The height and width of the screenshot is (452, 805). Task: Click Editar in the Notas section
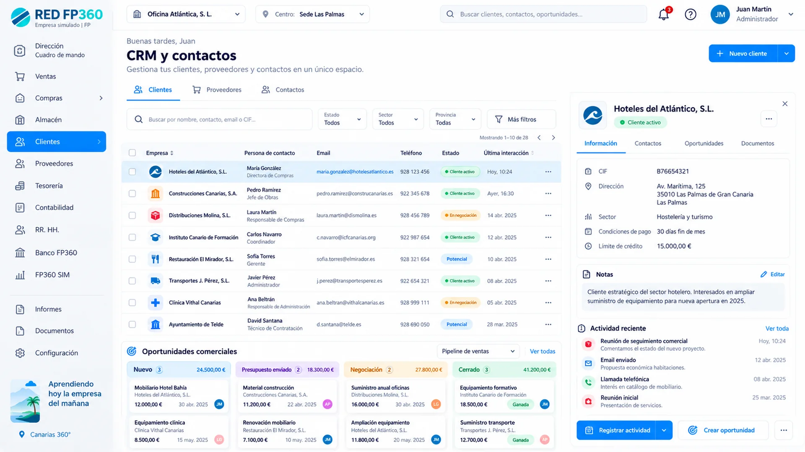click(x=772, y=275)
